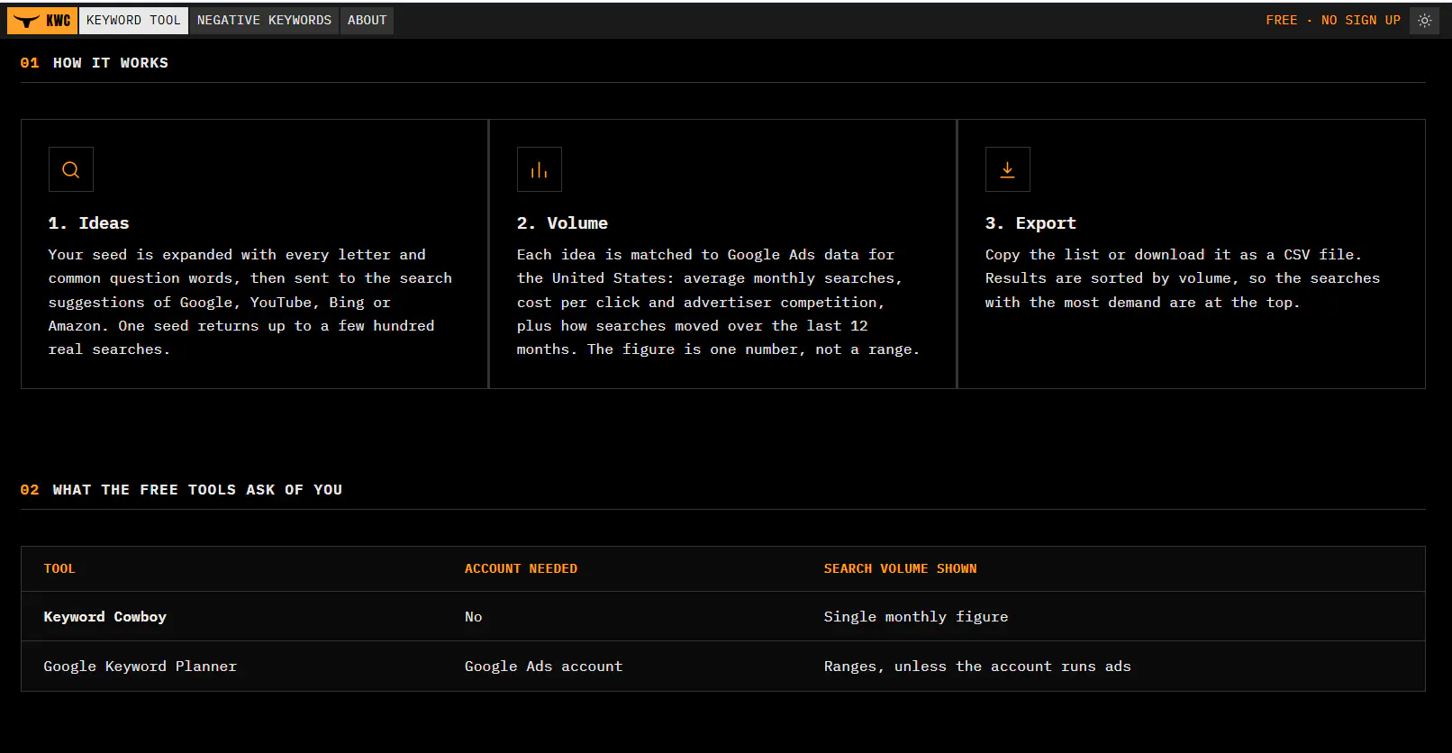Click the "Google Ads account" cell

pyautogui.click(x=543, y=667)
